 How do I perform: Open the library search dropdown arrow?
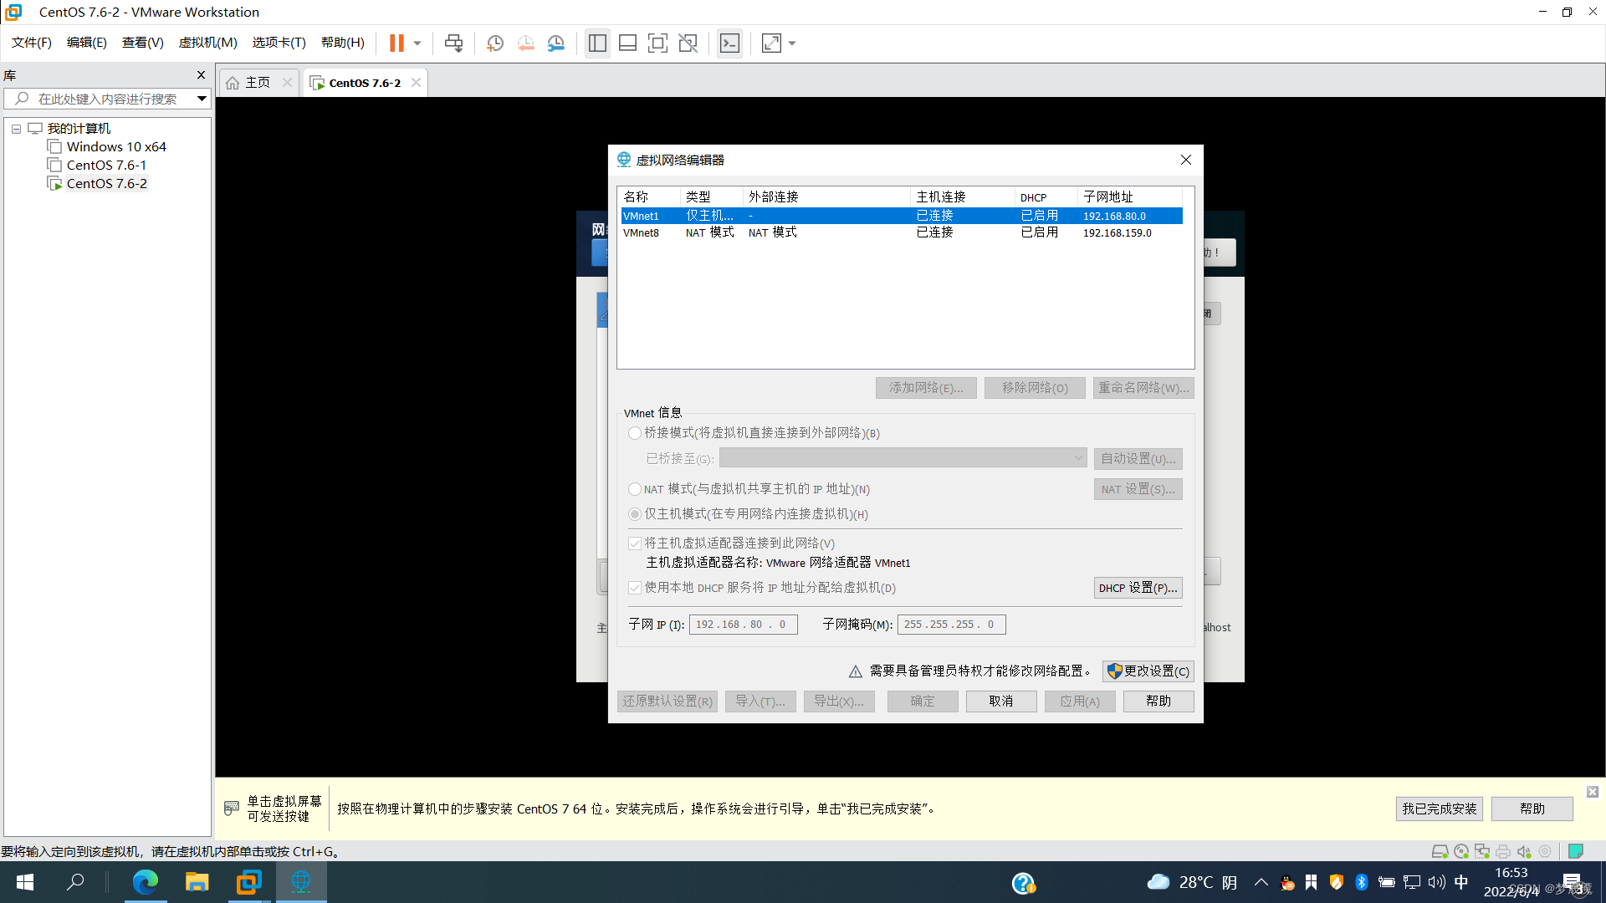202,99
